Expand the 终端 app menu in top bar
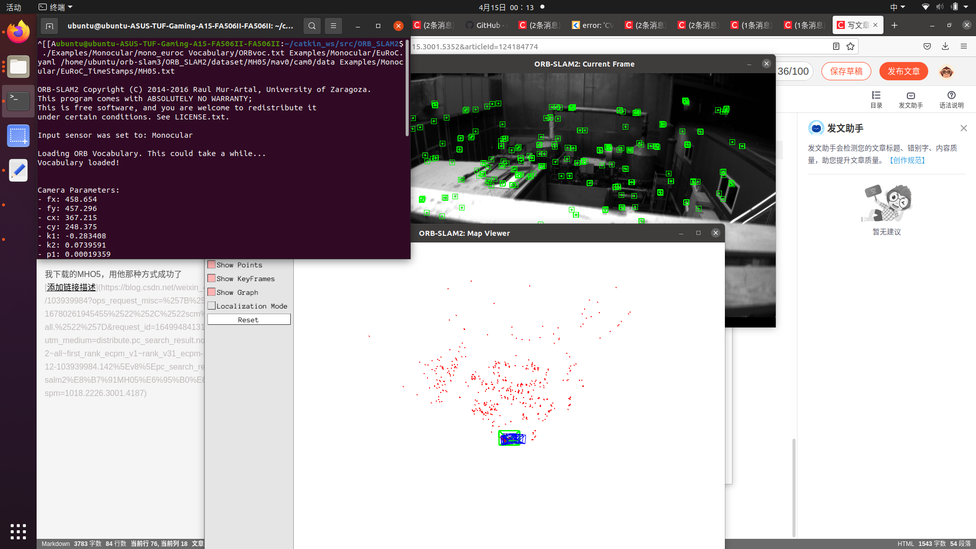 [56, 7]
